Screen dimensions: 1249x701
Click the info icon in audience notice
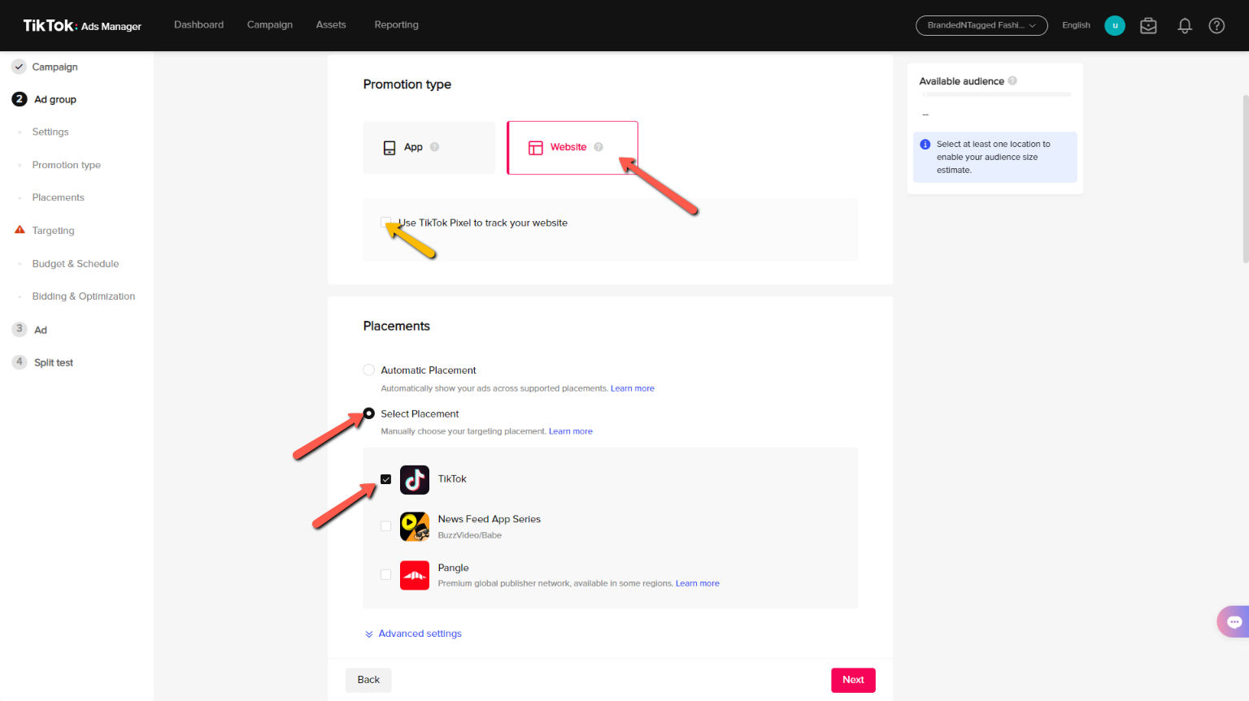[x=925, y=144]
